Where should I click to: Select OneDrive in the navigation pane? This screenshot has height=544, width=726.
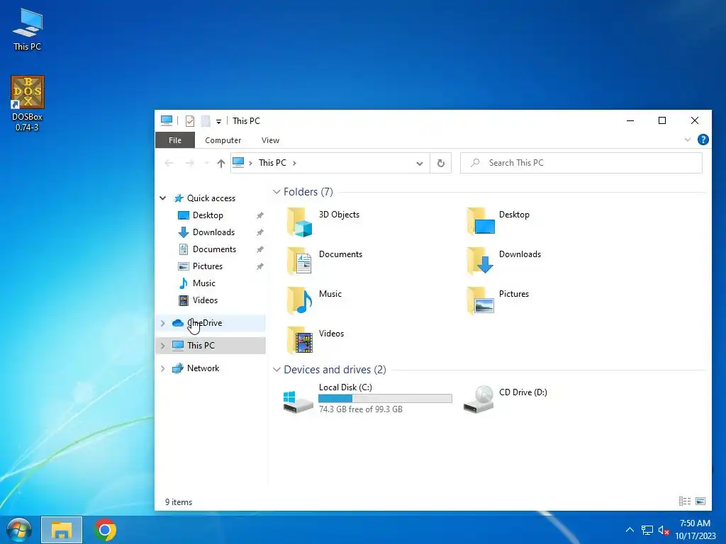click(211, 323)
